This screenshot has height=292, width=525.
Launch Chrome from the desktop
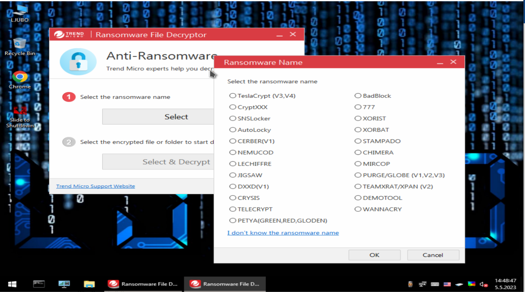[x=20, y=80]
